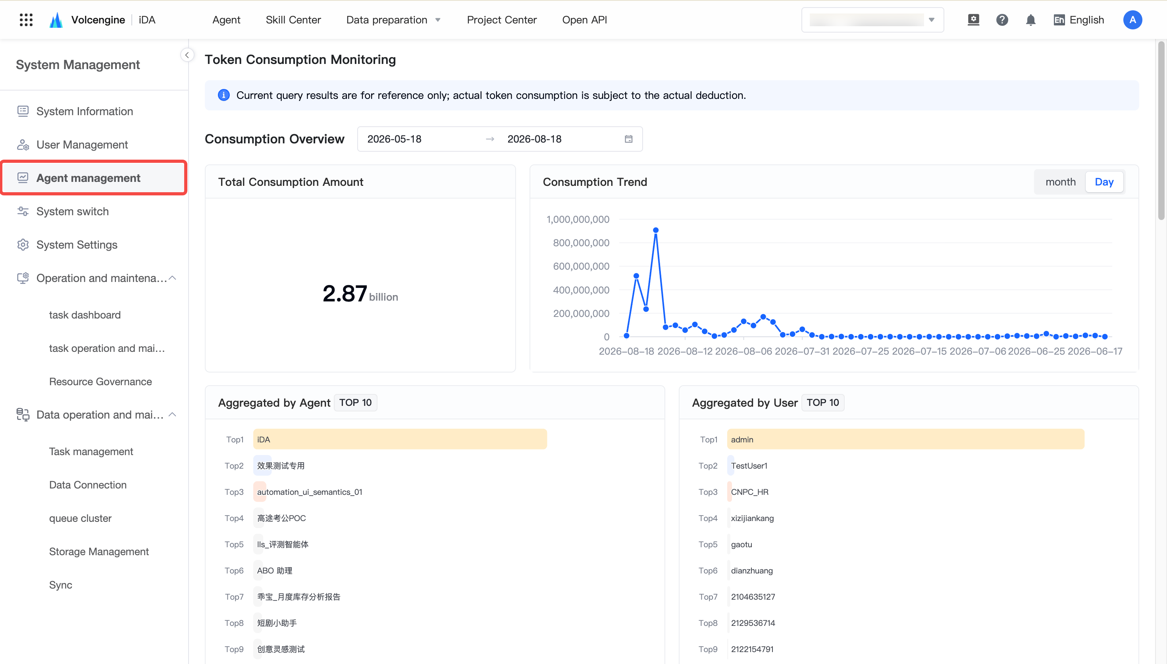The image size is (1167, 664).
Task: Open Storage Management
Action: pos(99,551)
